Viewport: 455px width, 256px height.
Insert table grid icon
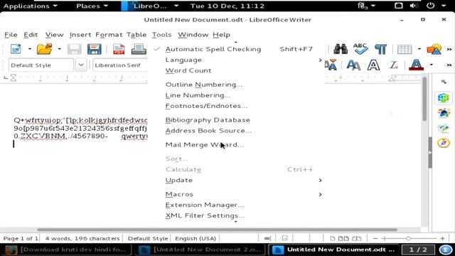point(405,49)
